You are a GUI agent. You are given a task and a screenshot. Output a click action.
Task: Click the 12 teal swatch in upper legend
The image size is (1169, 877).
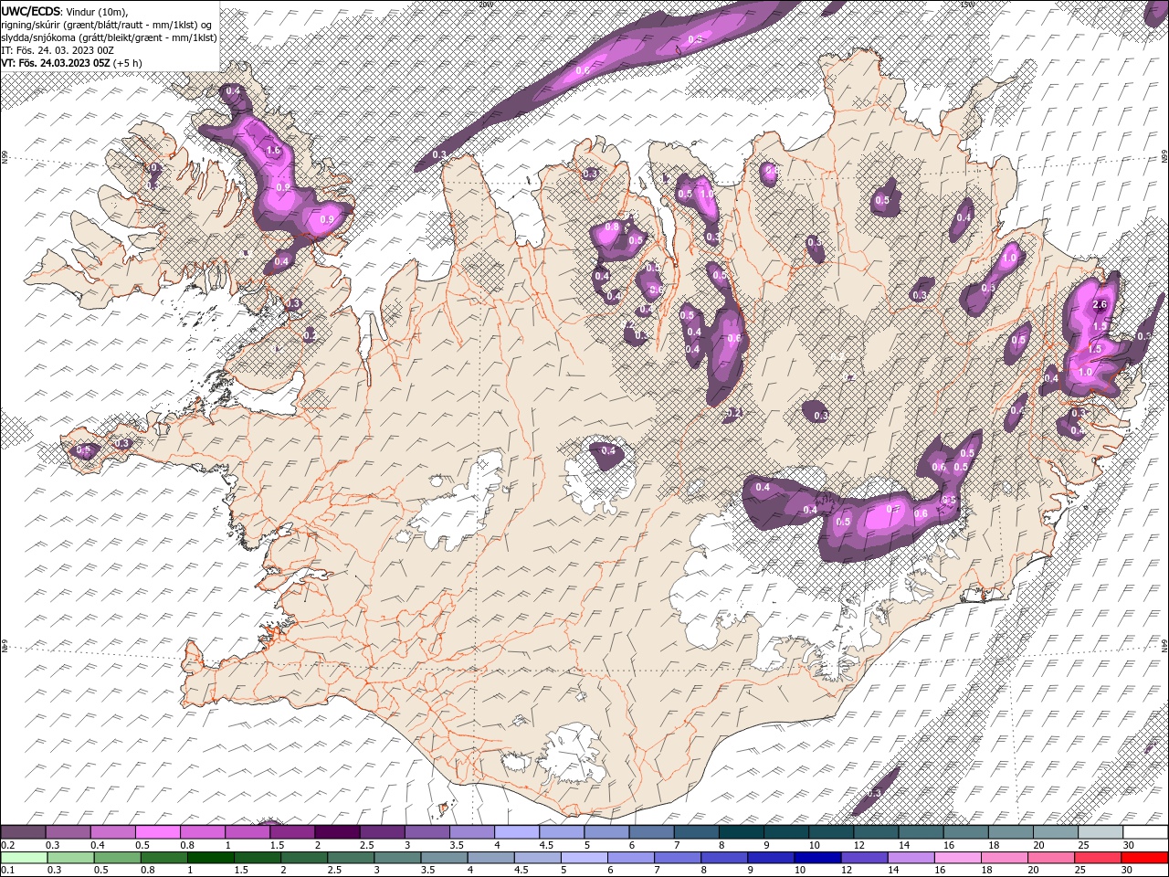875,832
